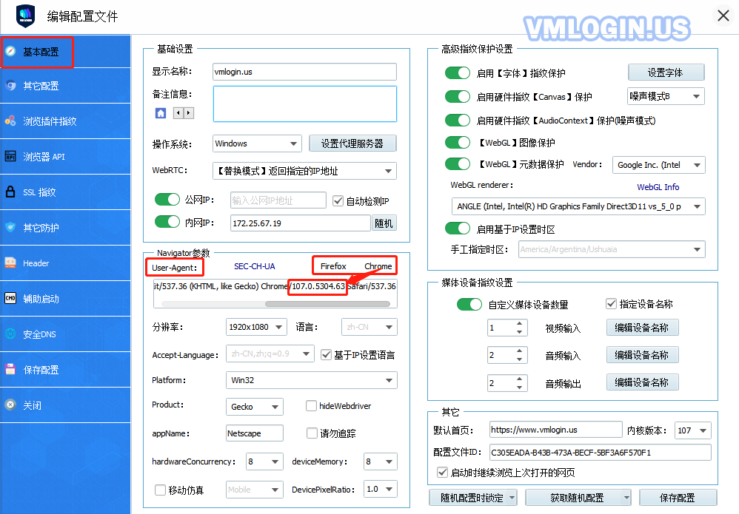This screenshot has width=739, height=514.
Task: Uncheck 基于IP设置语言 checkbox
Action: (326, 354)
